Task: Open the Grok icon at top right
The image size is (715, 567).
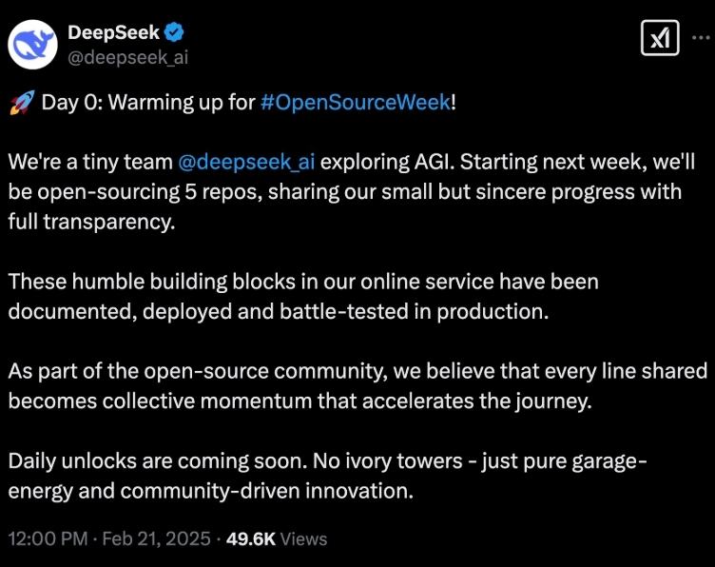Action: click(x=660, y=38)
